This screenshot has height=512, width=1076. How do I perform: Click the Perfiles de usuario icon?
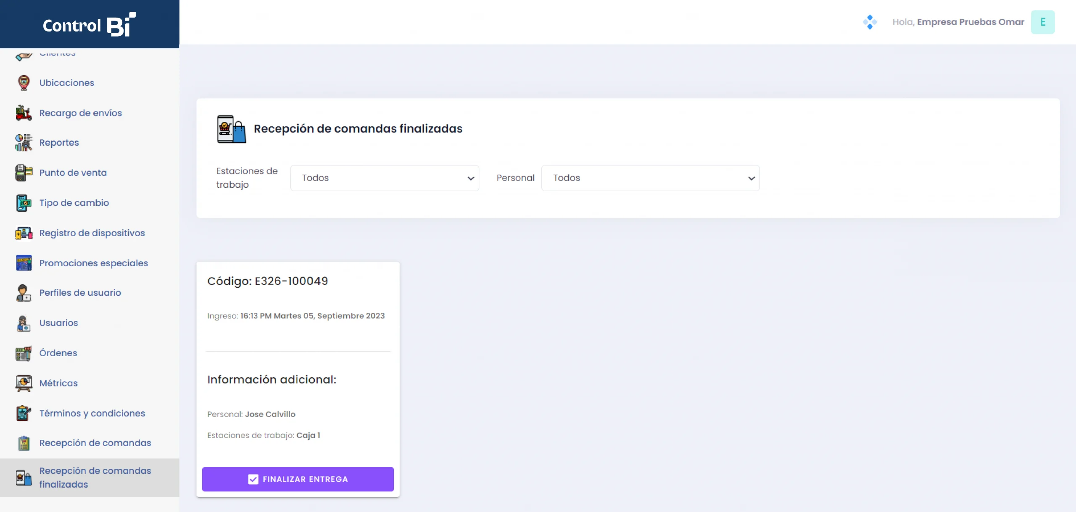coord(24,293)
